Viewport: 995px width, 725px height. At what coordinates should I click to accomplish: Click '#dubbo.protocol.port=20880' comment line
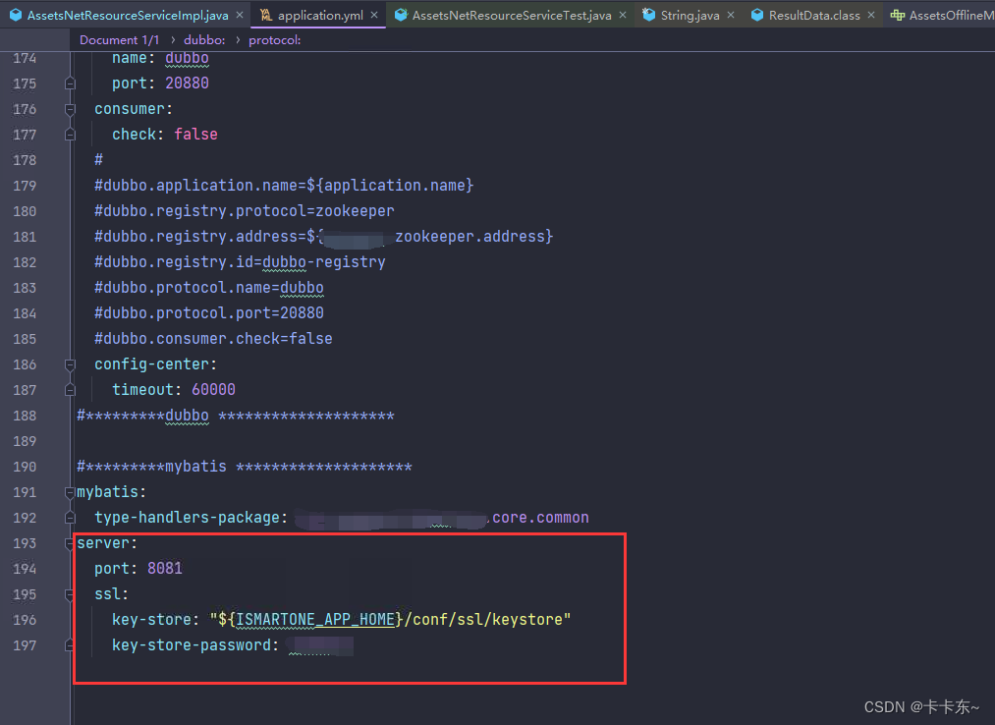click(209, 313)
